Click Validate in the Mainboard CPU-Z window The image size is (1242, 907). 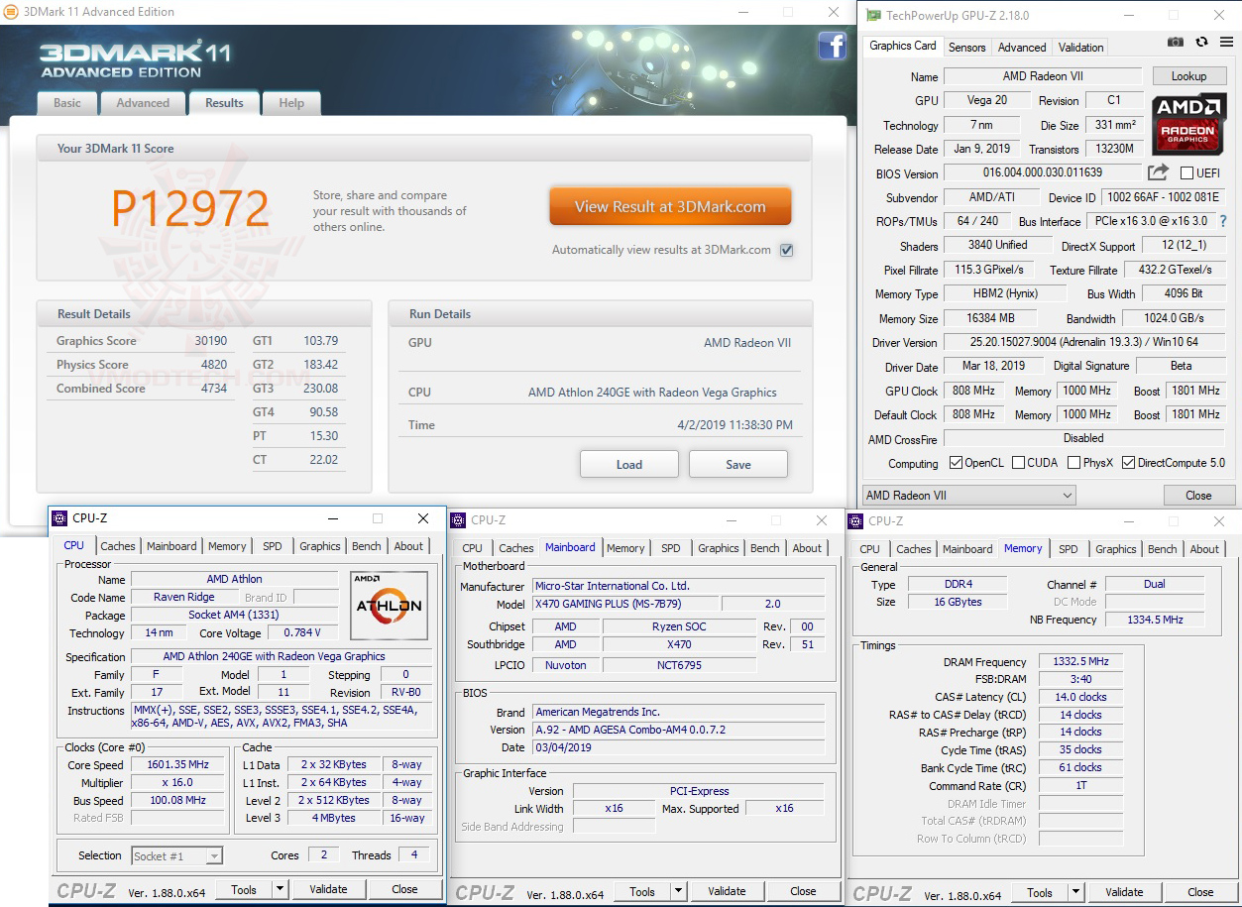click(x=727, y=891)
